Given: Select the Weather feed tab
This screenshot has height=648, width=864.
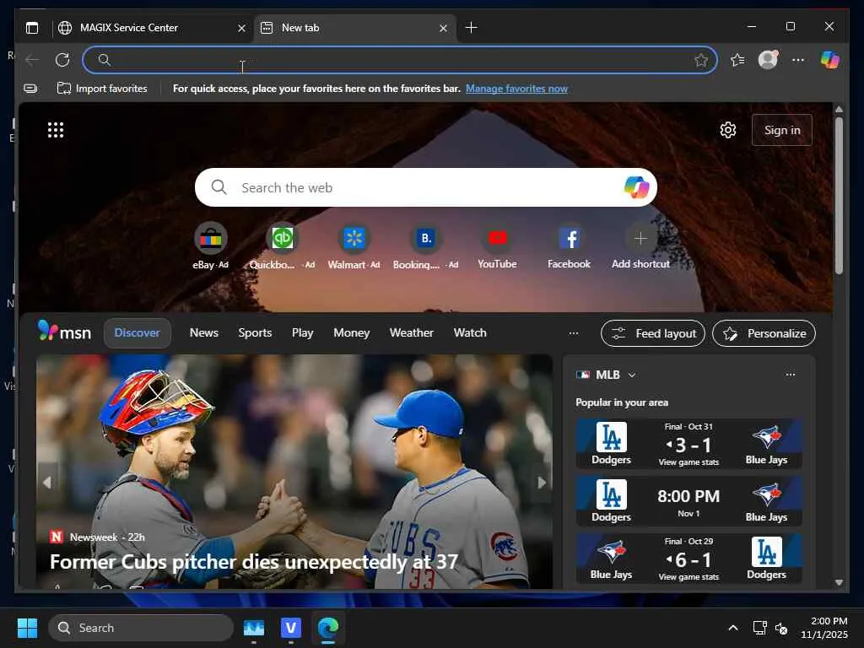Looking at the screenshot, I should 412,332.
